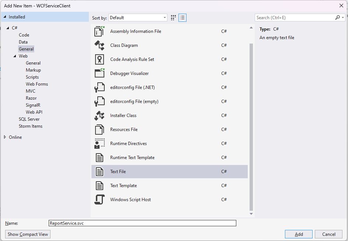Image resolution: width=348 pixels, height=241 pixels.
Task: Collapse the Web tree node
Action: point(14,56)
